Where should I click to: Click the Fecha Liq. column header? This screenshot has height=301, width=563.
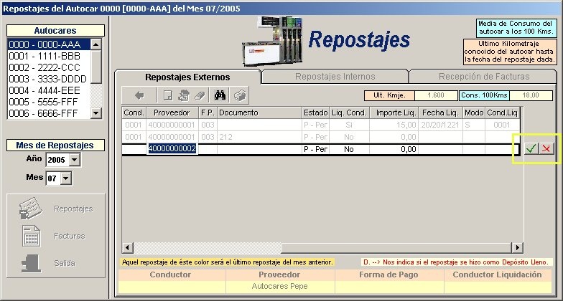[441, 113]
